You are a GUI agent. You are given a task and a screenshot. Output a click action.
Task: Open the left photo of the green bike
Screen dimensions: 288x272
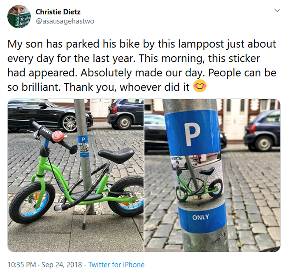click(x=76, y=175)
